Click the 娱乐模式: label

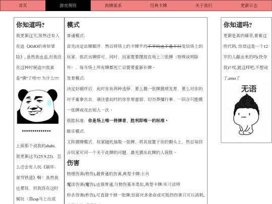76,131
